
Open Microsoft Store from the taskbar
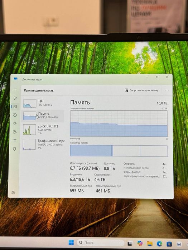click(169, 244)
